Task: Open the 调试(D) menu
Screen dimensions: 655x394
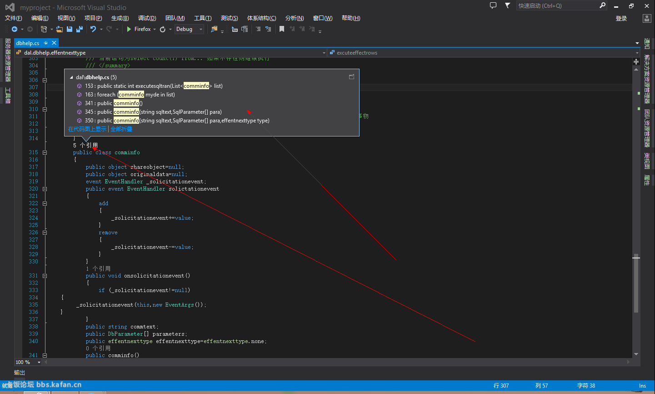Action: 147,18
